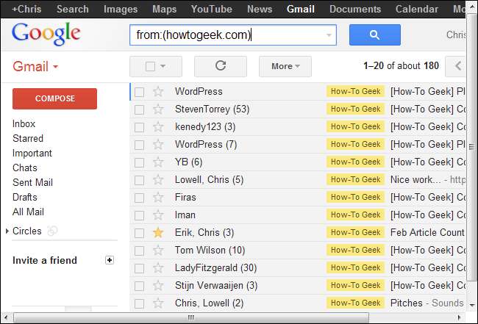The height and width of the screenshot is (324, 478).
Task: Click the vertical scrollbar thumb
Action: (471, 148)
